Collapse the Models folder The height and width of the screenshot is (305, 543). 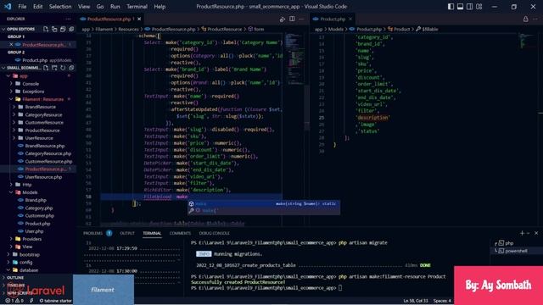coord(38,192)
